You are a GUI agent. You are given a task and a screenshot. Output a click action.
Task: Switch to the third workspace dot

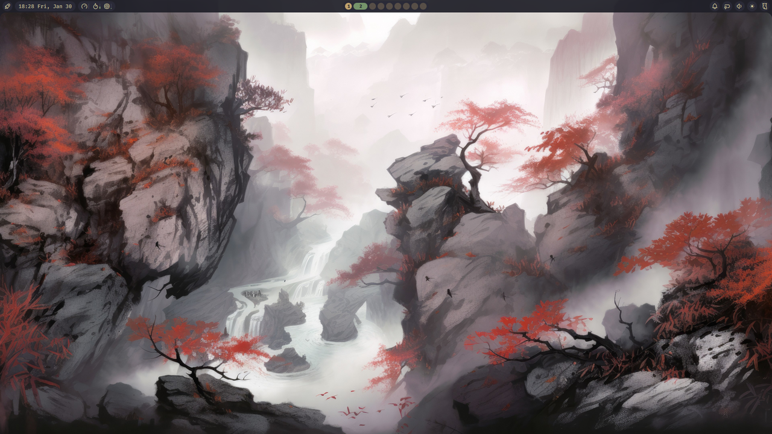click(x=373, y=6)
